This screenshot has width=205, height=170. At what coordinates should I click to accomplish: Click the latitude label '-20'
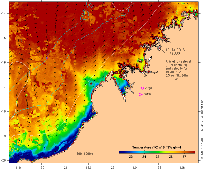(3, 160)
